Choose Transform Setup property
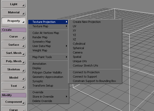Image resolution: width=154 pixels, height=111 pixels. [48, 86]
